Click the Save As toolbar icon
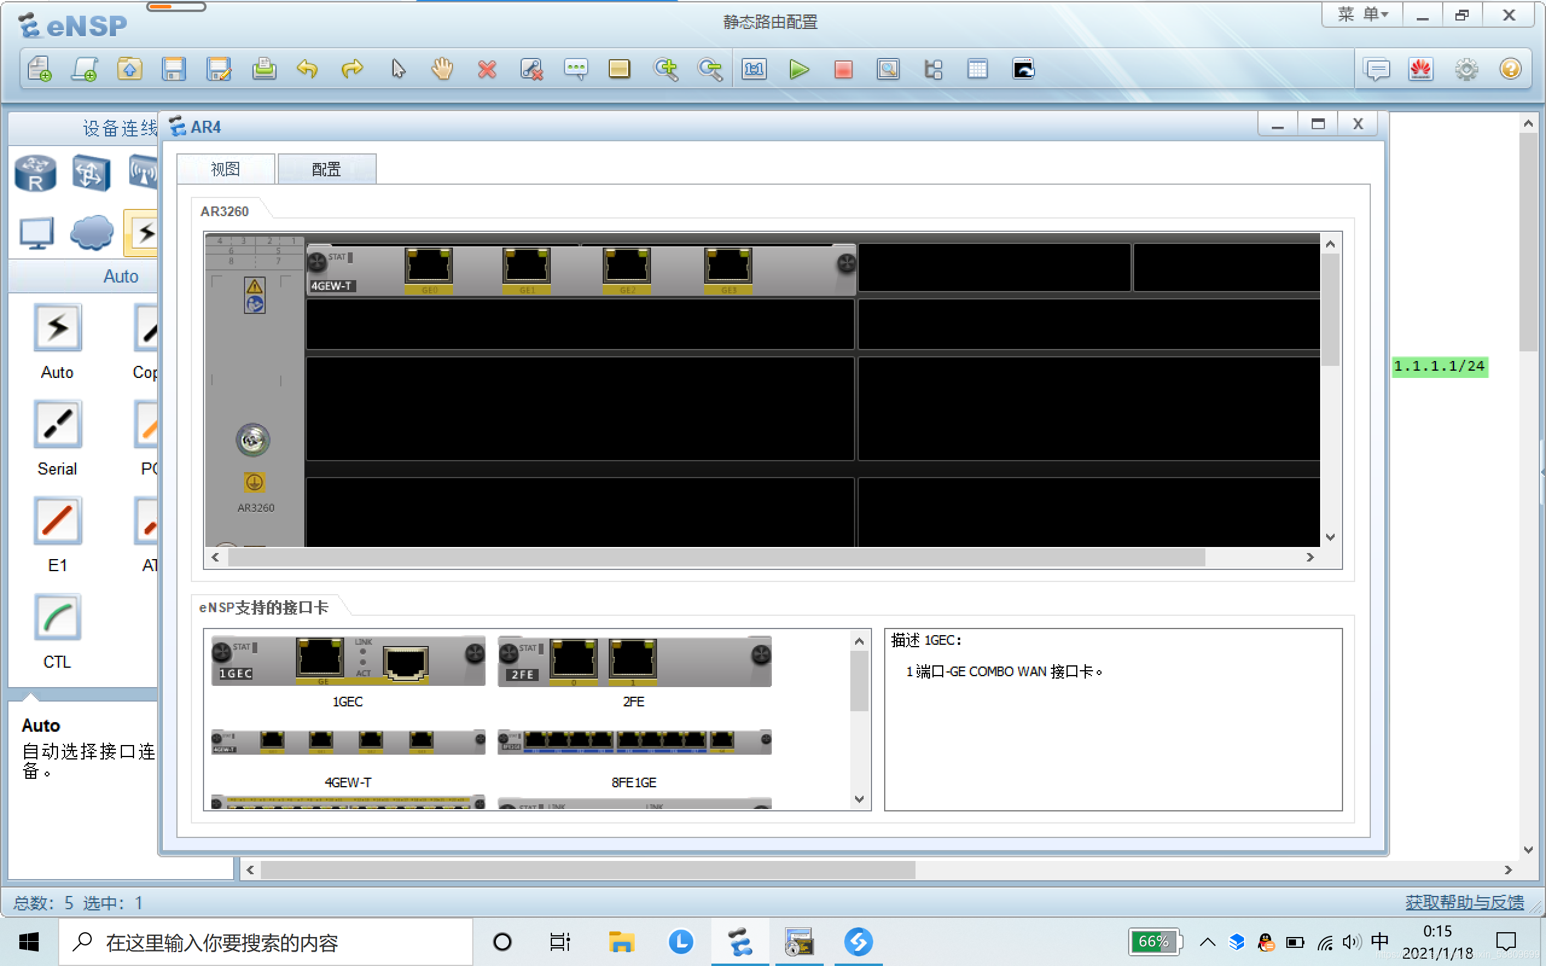1546x966 pixels. (219, 69)
